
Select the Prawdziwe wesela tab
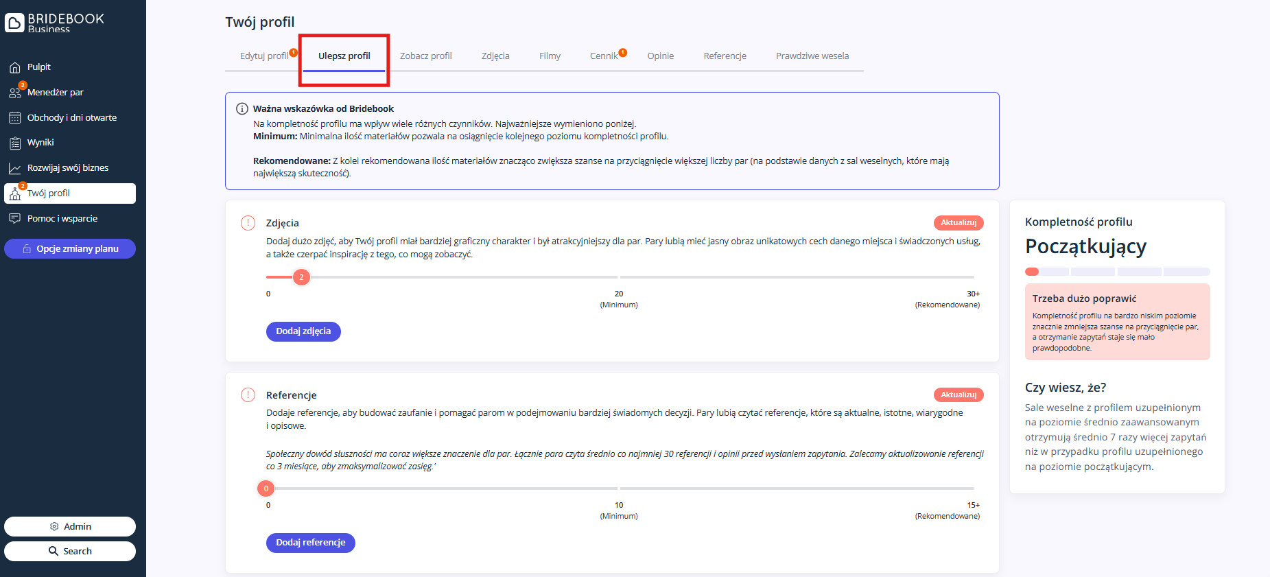click(812, 56)
